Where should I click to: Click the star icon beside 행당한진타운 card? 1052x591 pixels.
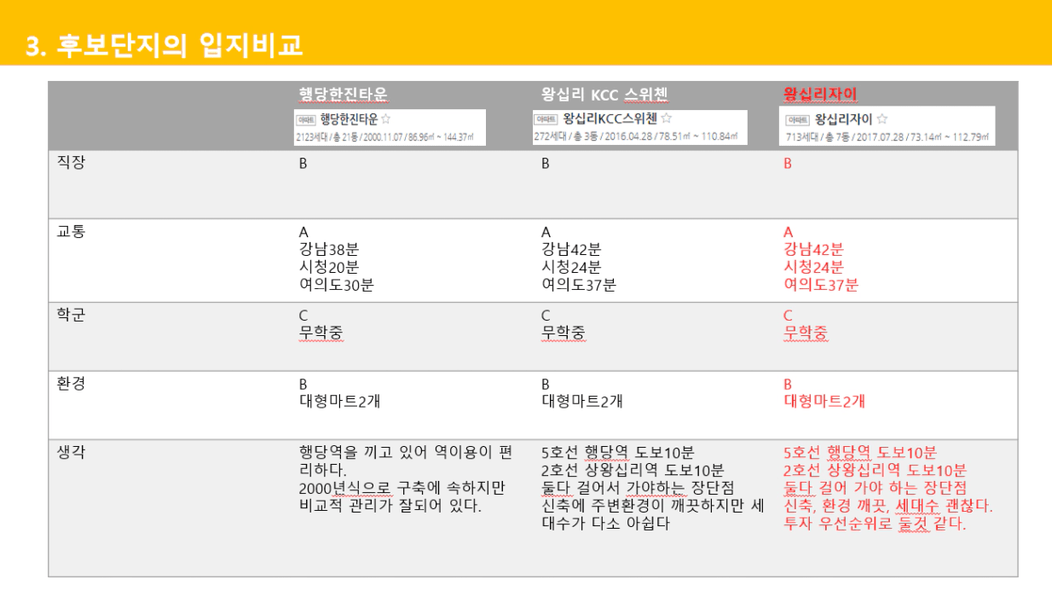point(385,119)
